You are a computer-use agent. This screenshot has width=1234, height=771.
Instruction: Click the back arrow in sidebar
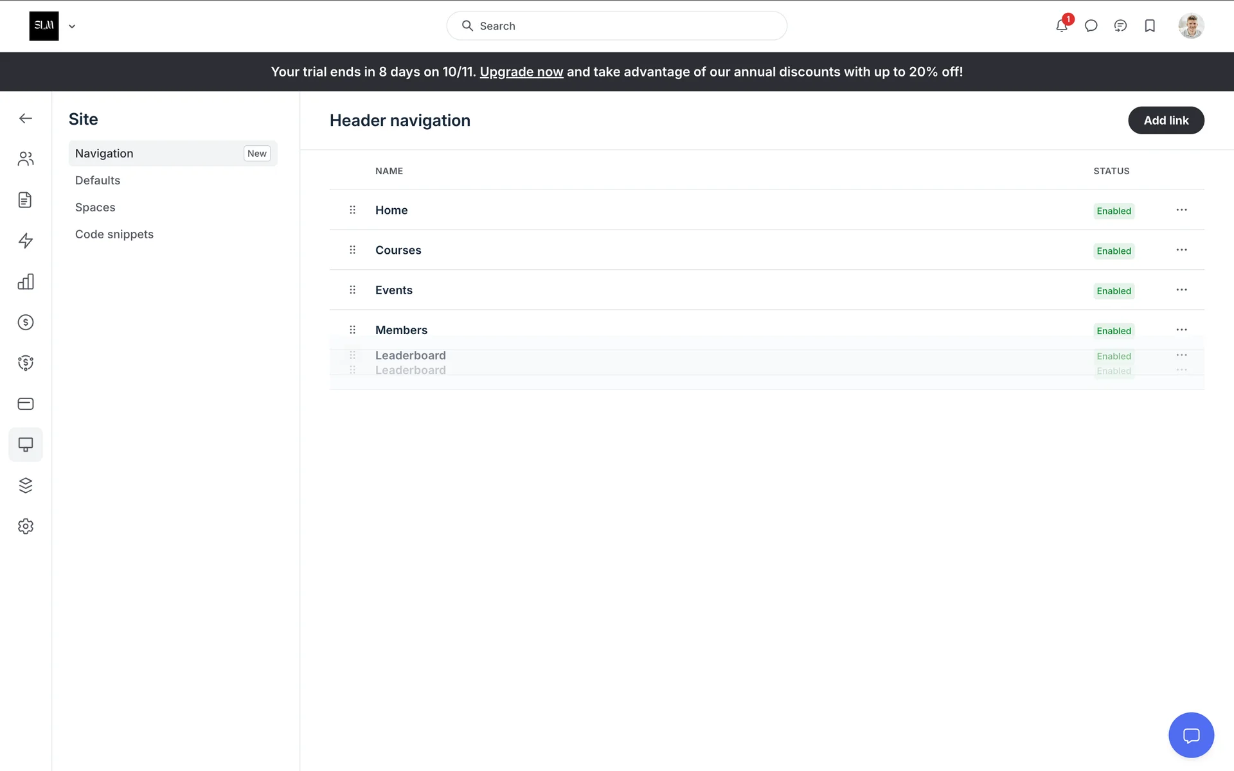tap(26, 118)
